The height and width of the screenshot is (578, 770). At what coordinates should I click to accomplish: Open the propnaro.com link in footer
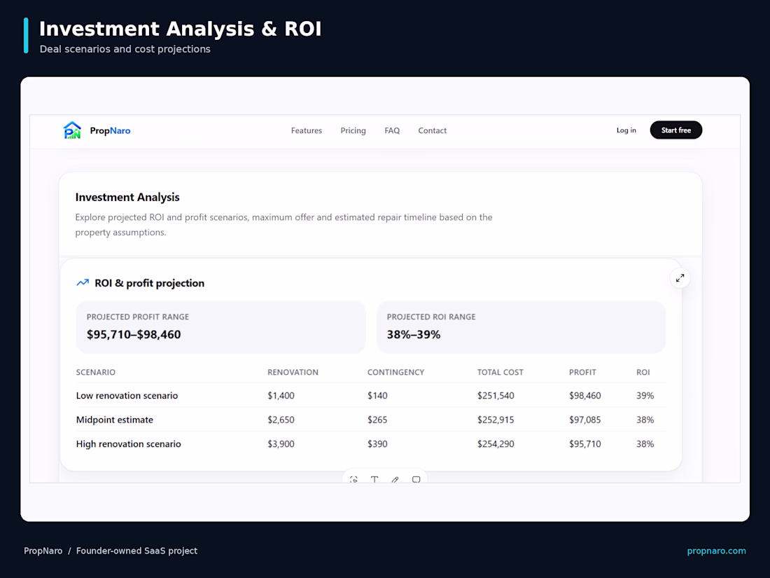[717, 551]
